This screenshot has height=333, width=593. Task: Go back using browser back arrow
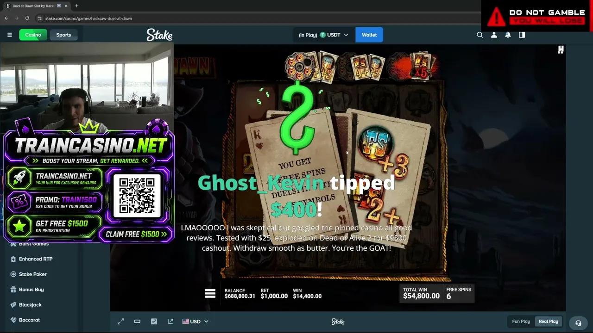point(6,18)
